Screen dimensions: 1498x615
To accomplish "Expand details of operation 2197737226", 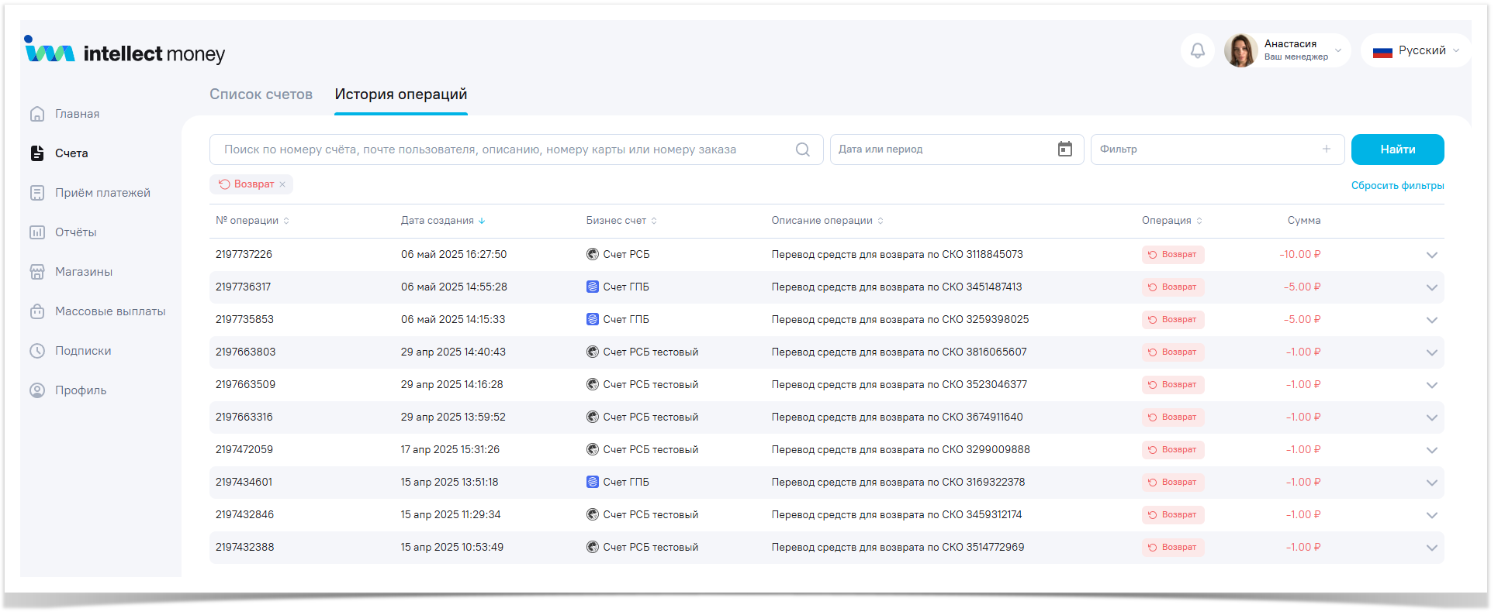I will click(x=1431, y=255).
